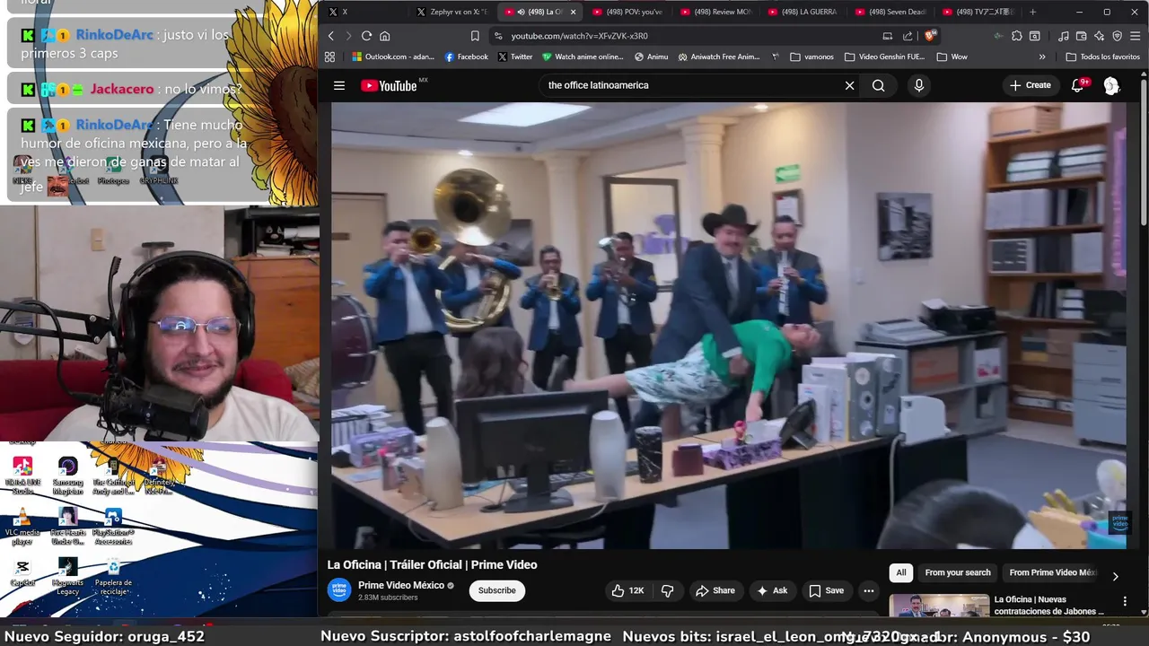Open the YouTube guide hamburger menu

coord(338,85)
